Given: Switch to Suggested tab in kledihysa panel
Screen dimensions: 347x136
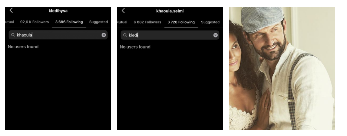Looking at the screenshot, I should (x=99, y=22).
